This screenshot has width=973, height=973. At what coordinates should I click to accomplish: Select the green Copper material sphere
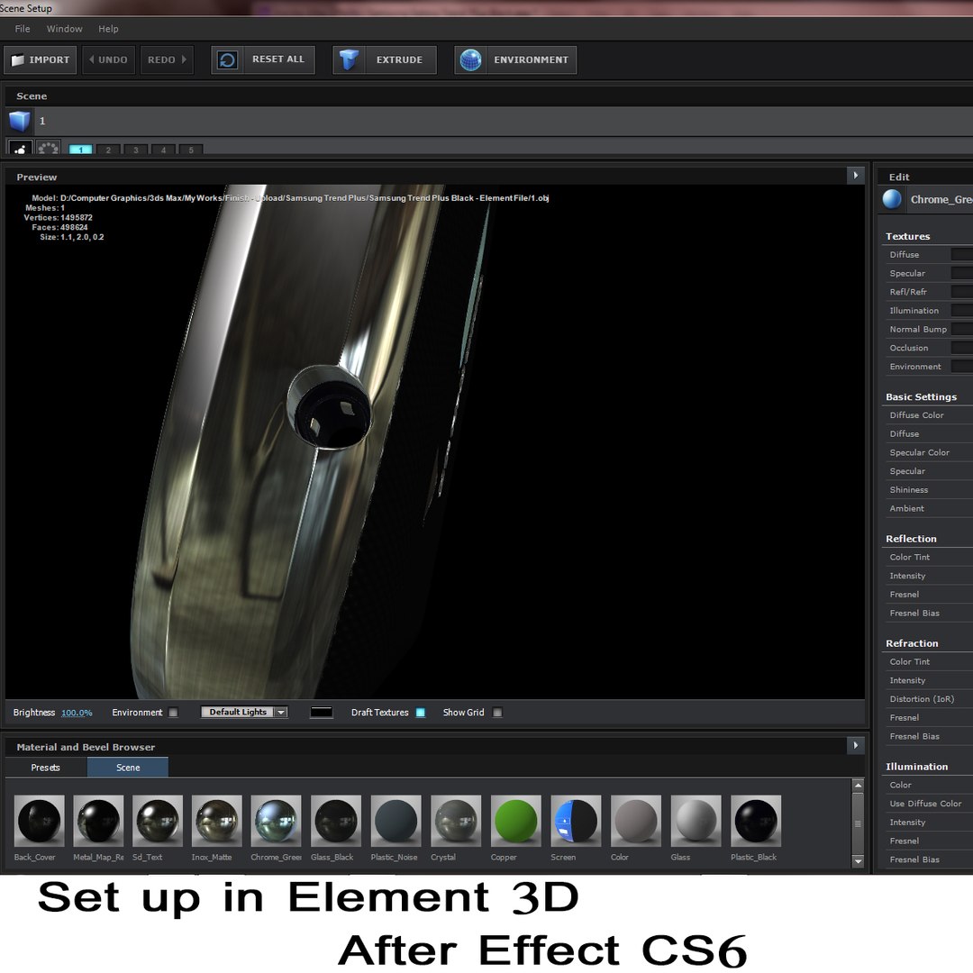[x=515, y=821]
